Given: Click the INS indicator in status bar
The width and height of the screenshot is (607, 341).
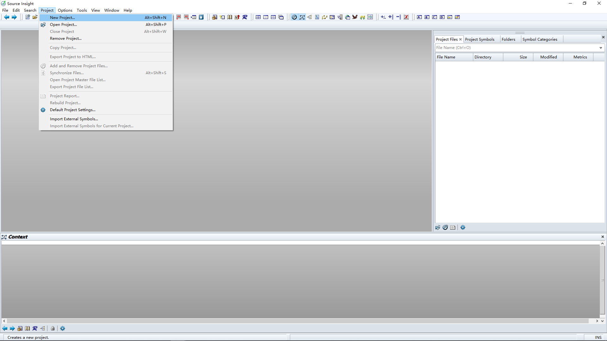Looking at the screenshot, I should pos(598,338).
